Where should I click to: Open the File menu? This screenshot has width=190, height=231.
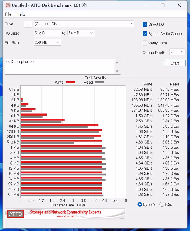click(8, 14)
